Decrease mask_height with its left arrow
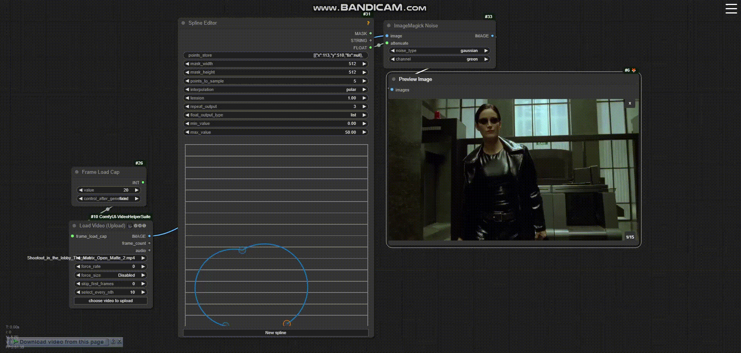The width and height of the screenshot is (741, 353). tap(187, 72)
